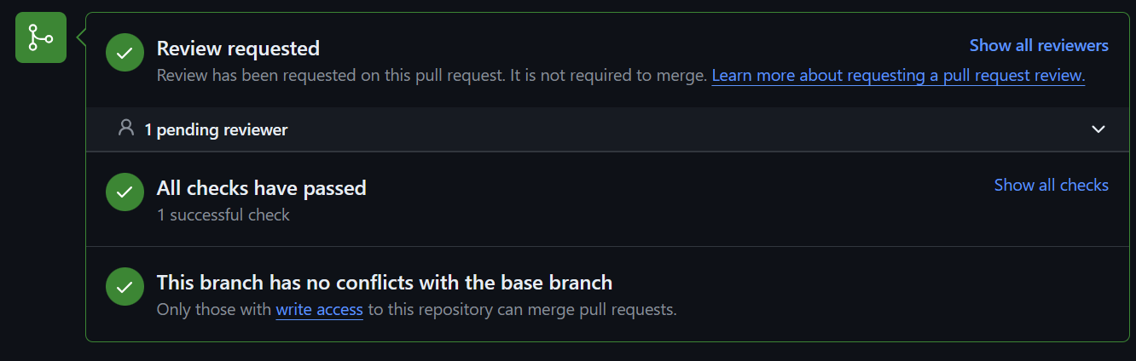Click the 'Review has been requested' description text
The image size is (1136, 361).
point(331,76)
